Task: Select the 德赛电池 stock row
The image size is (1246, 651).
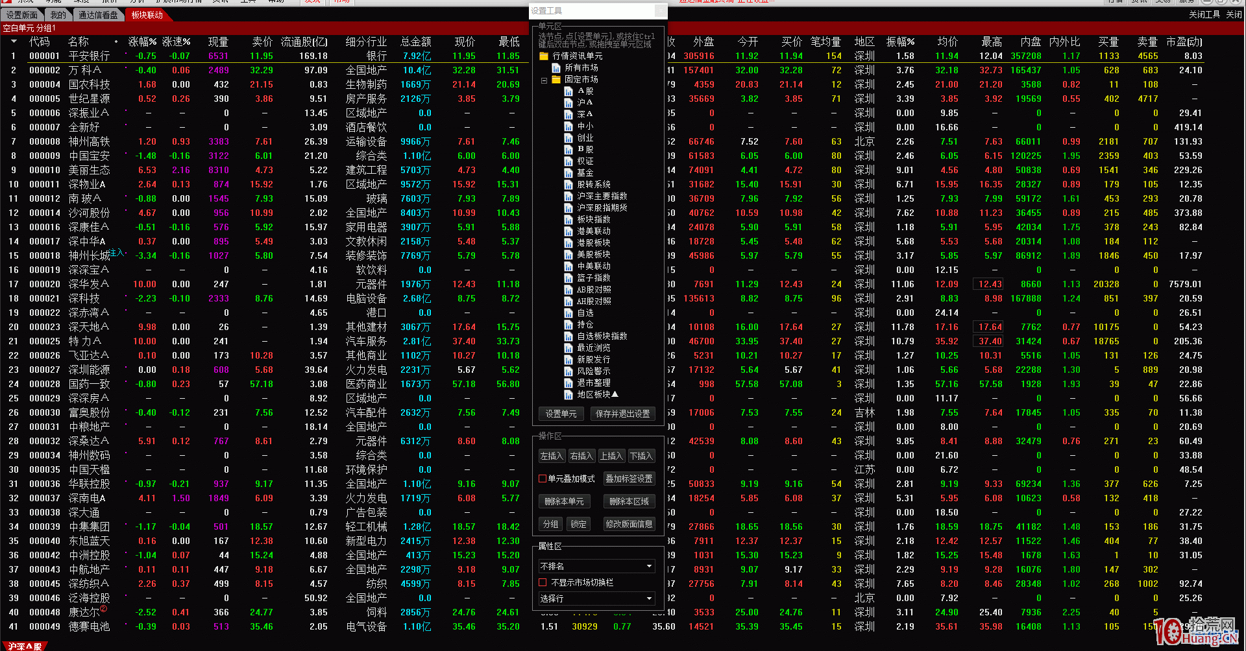Action: pyautogui.click(x=89, y=626)
